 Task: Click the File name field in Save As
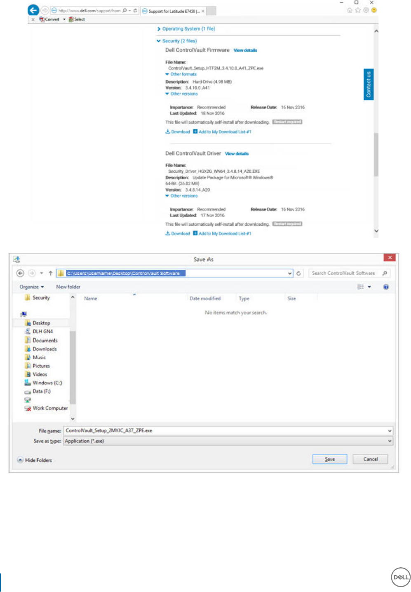(228, 431)
